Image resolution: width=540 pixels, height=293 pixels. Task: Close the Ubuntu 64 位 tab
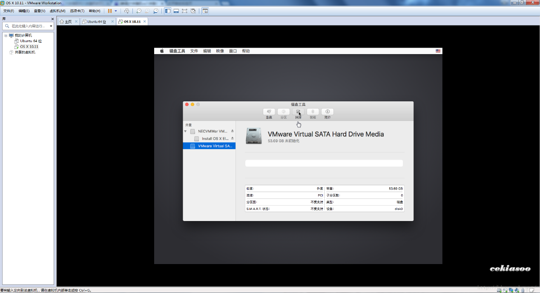[x=112, y=21]
